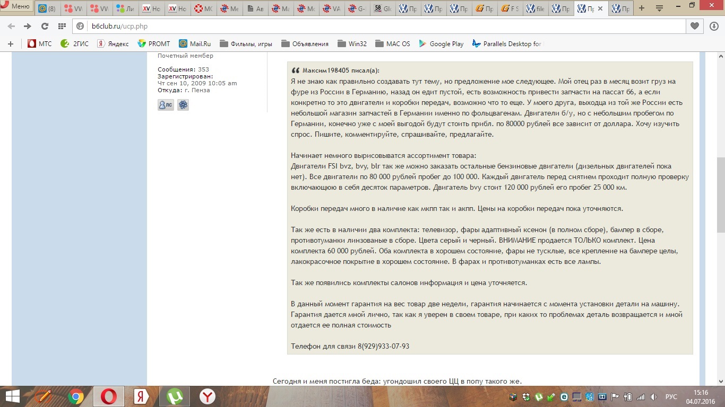
Task: Reload the page with refresh icon
Action: point(45,26)
